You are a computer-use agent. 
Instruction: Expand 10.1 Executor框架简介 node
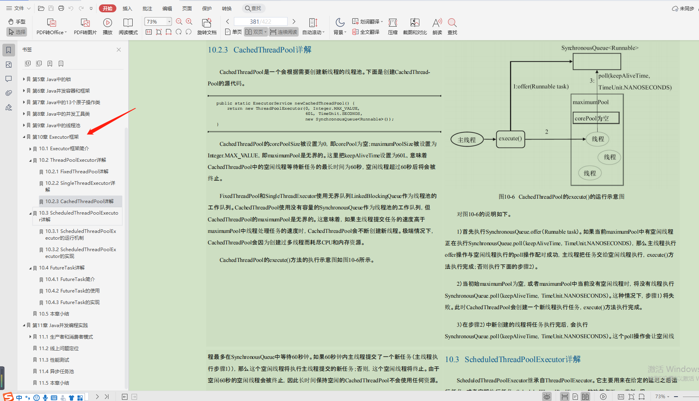(30, 149)
